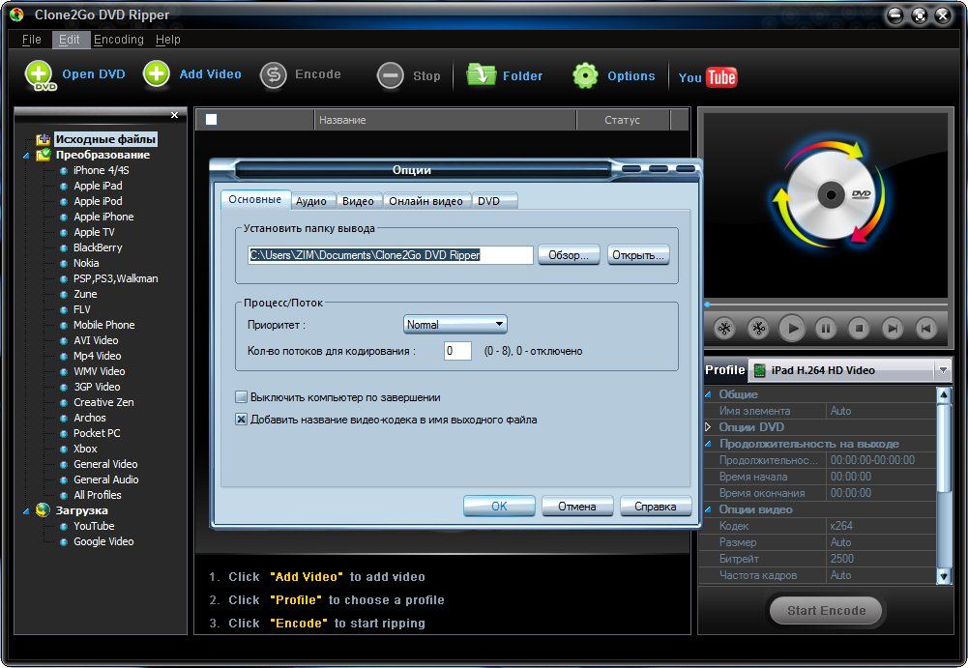Play the preview video

[792, 329]
